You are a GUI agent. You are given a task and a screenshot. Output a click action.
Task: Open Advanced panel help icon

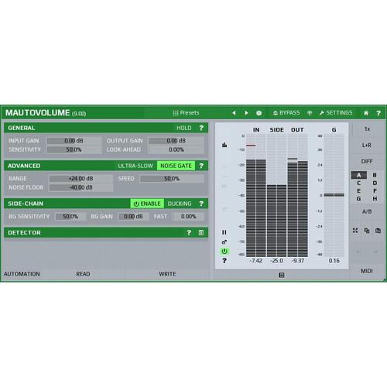[201, 166]
